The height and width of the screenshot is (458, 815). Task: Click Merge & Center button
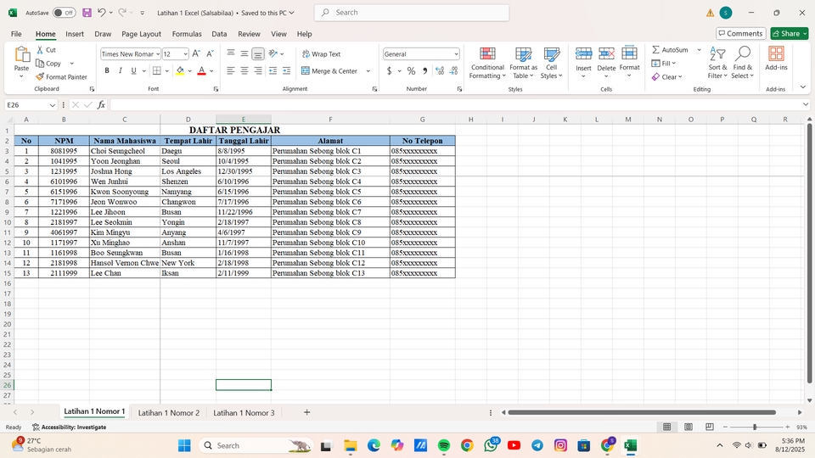click(329, 71)
